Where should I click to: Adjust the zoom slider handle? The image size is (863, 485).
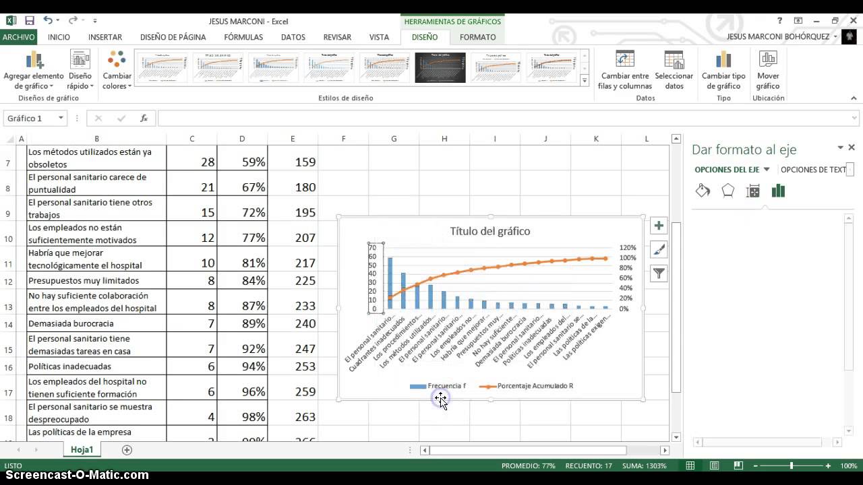(792, 465)
